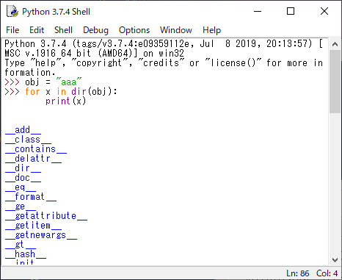This screenshot has height=280, width=342.
Task: Click the 'Type "help", "copyright"' banner line
Action: (x=164, y=63)
